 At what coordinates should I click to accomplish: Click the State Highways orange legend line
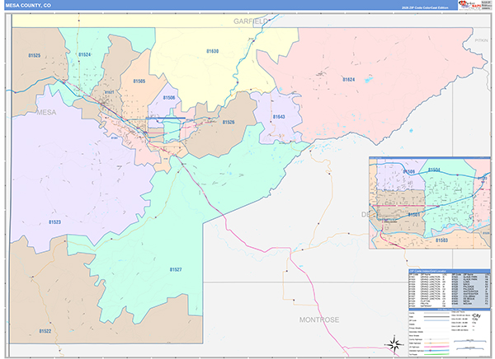click(x=437, y=343)
